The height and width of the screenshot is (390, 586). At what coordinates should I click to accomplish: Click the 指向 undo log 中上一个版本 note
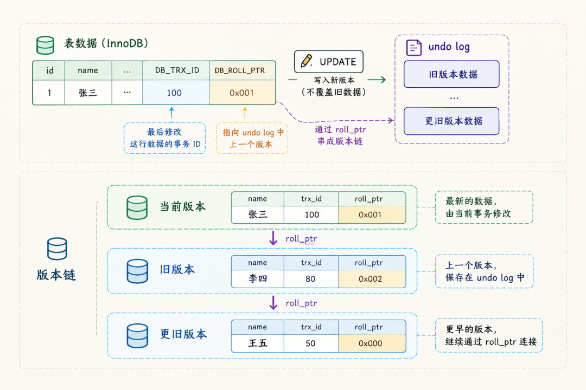pyautogui.click(x=252, y=138)
